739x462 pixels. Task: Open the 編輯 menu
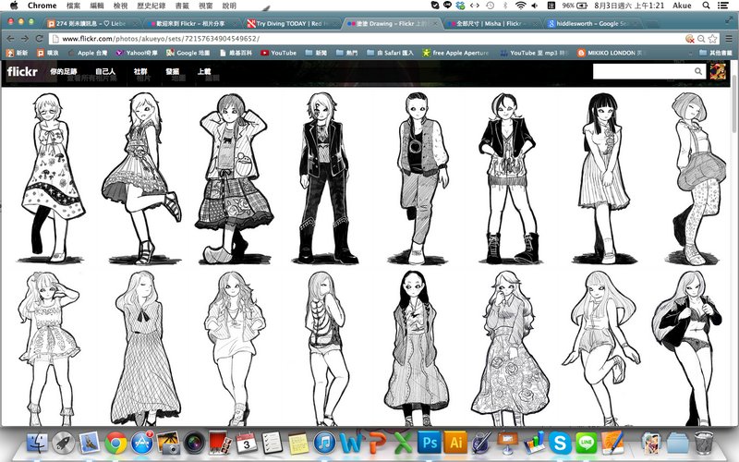click(x=97, y=6)
